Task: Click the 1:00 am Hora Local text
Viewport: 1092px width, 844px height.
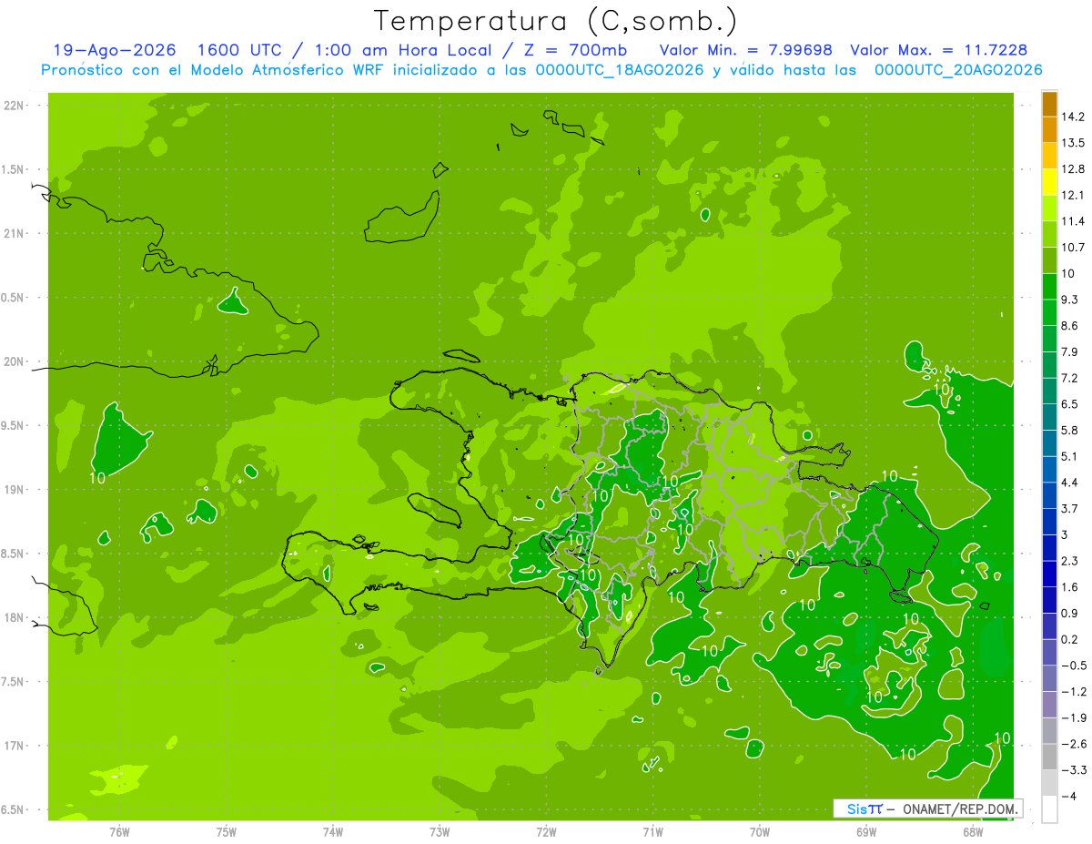Action: tap(404, 50)
